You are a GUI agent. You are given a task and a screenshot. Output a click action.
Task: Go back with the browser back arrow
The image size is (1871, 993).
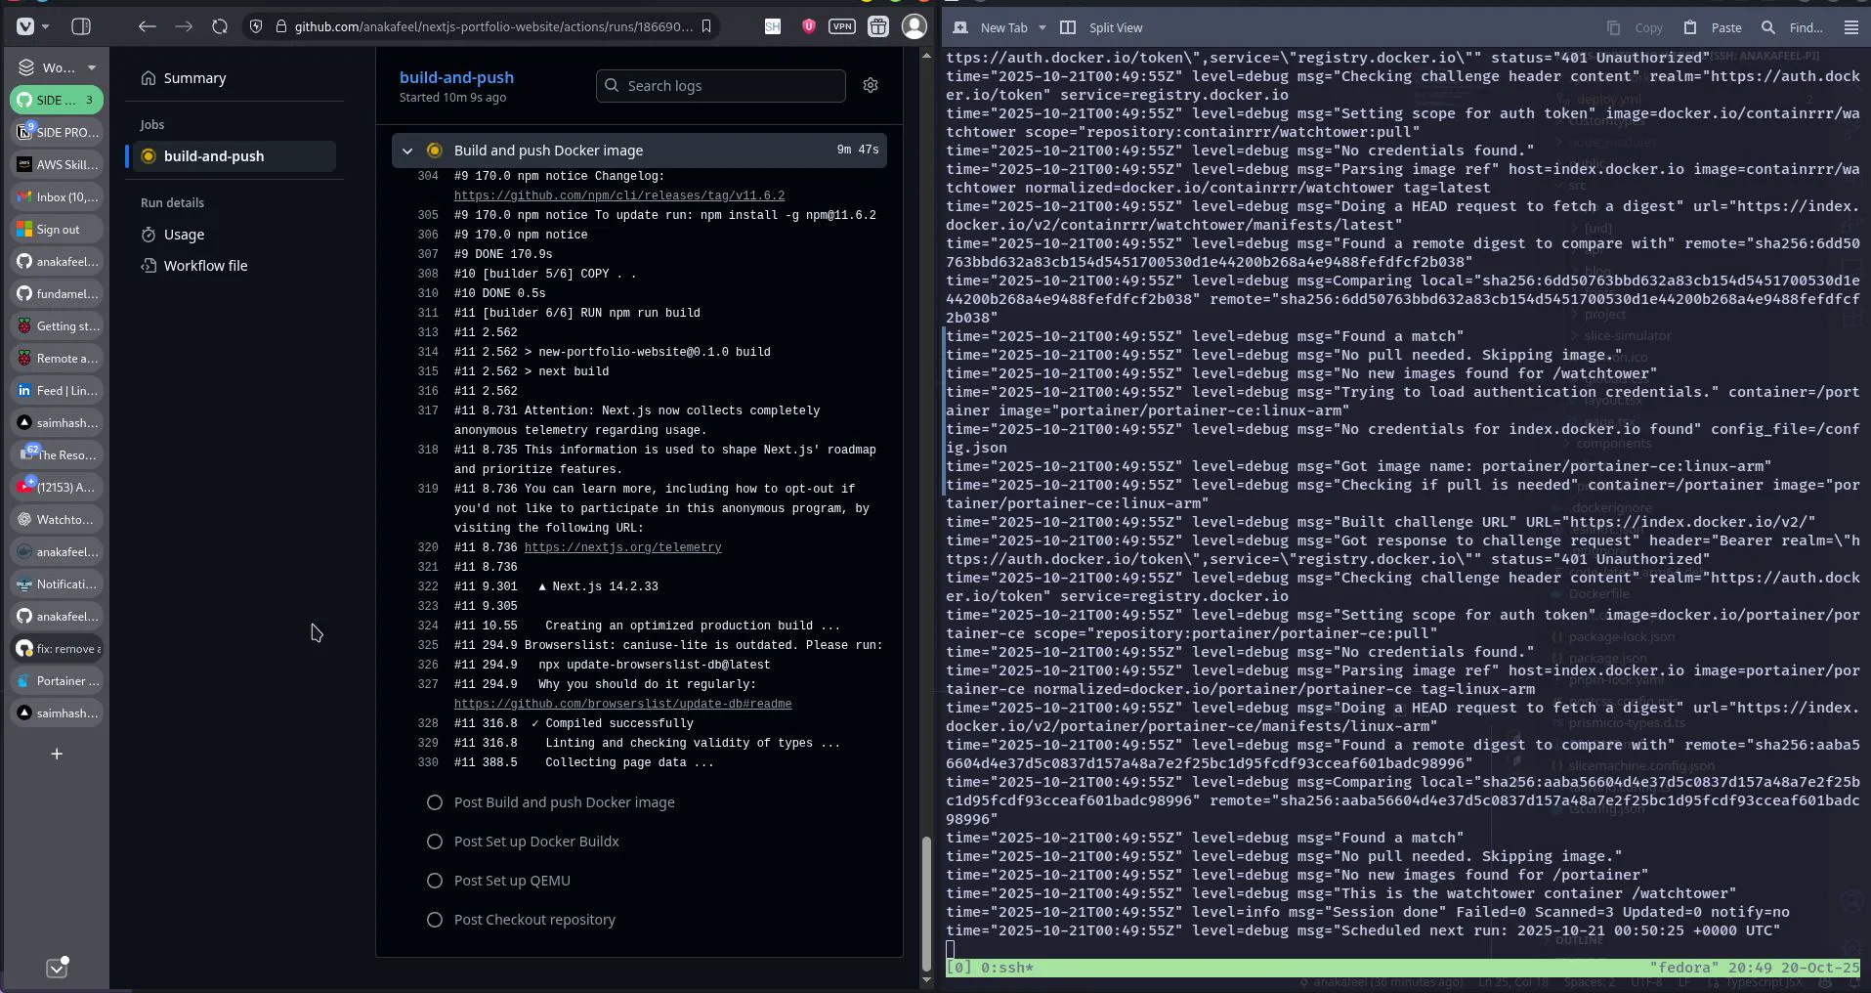[148, 26]
